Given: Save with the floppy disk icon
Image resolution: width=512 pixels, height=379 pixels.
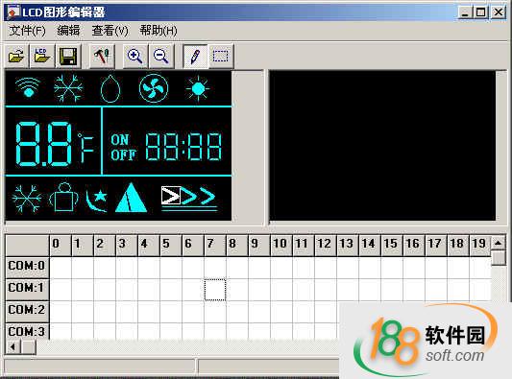Looking at the screenshot, I should (x=68, y=56).
